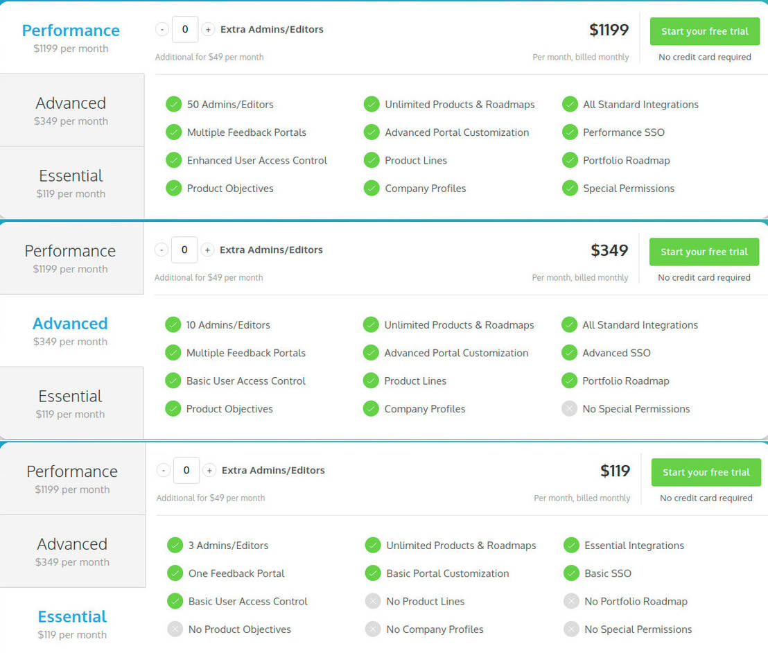Click check icon beside Unlimited Products & Roadmaps in $119 panel
The image size is (768, 653).
coord(373,546)
